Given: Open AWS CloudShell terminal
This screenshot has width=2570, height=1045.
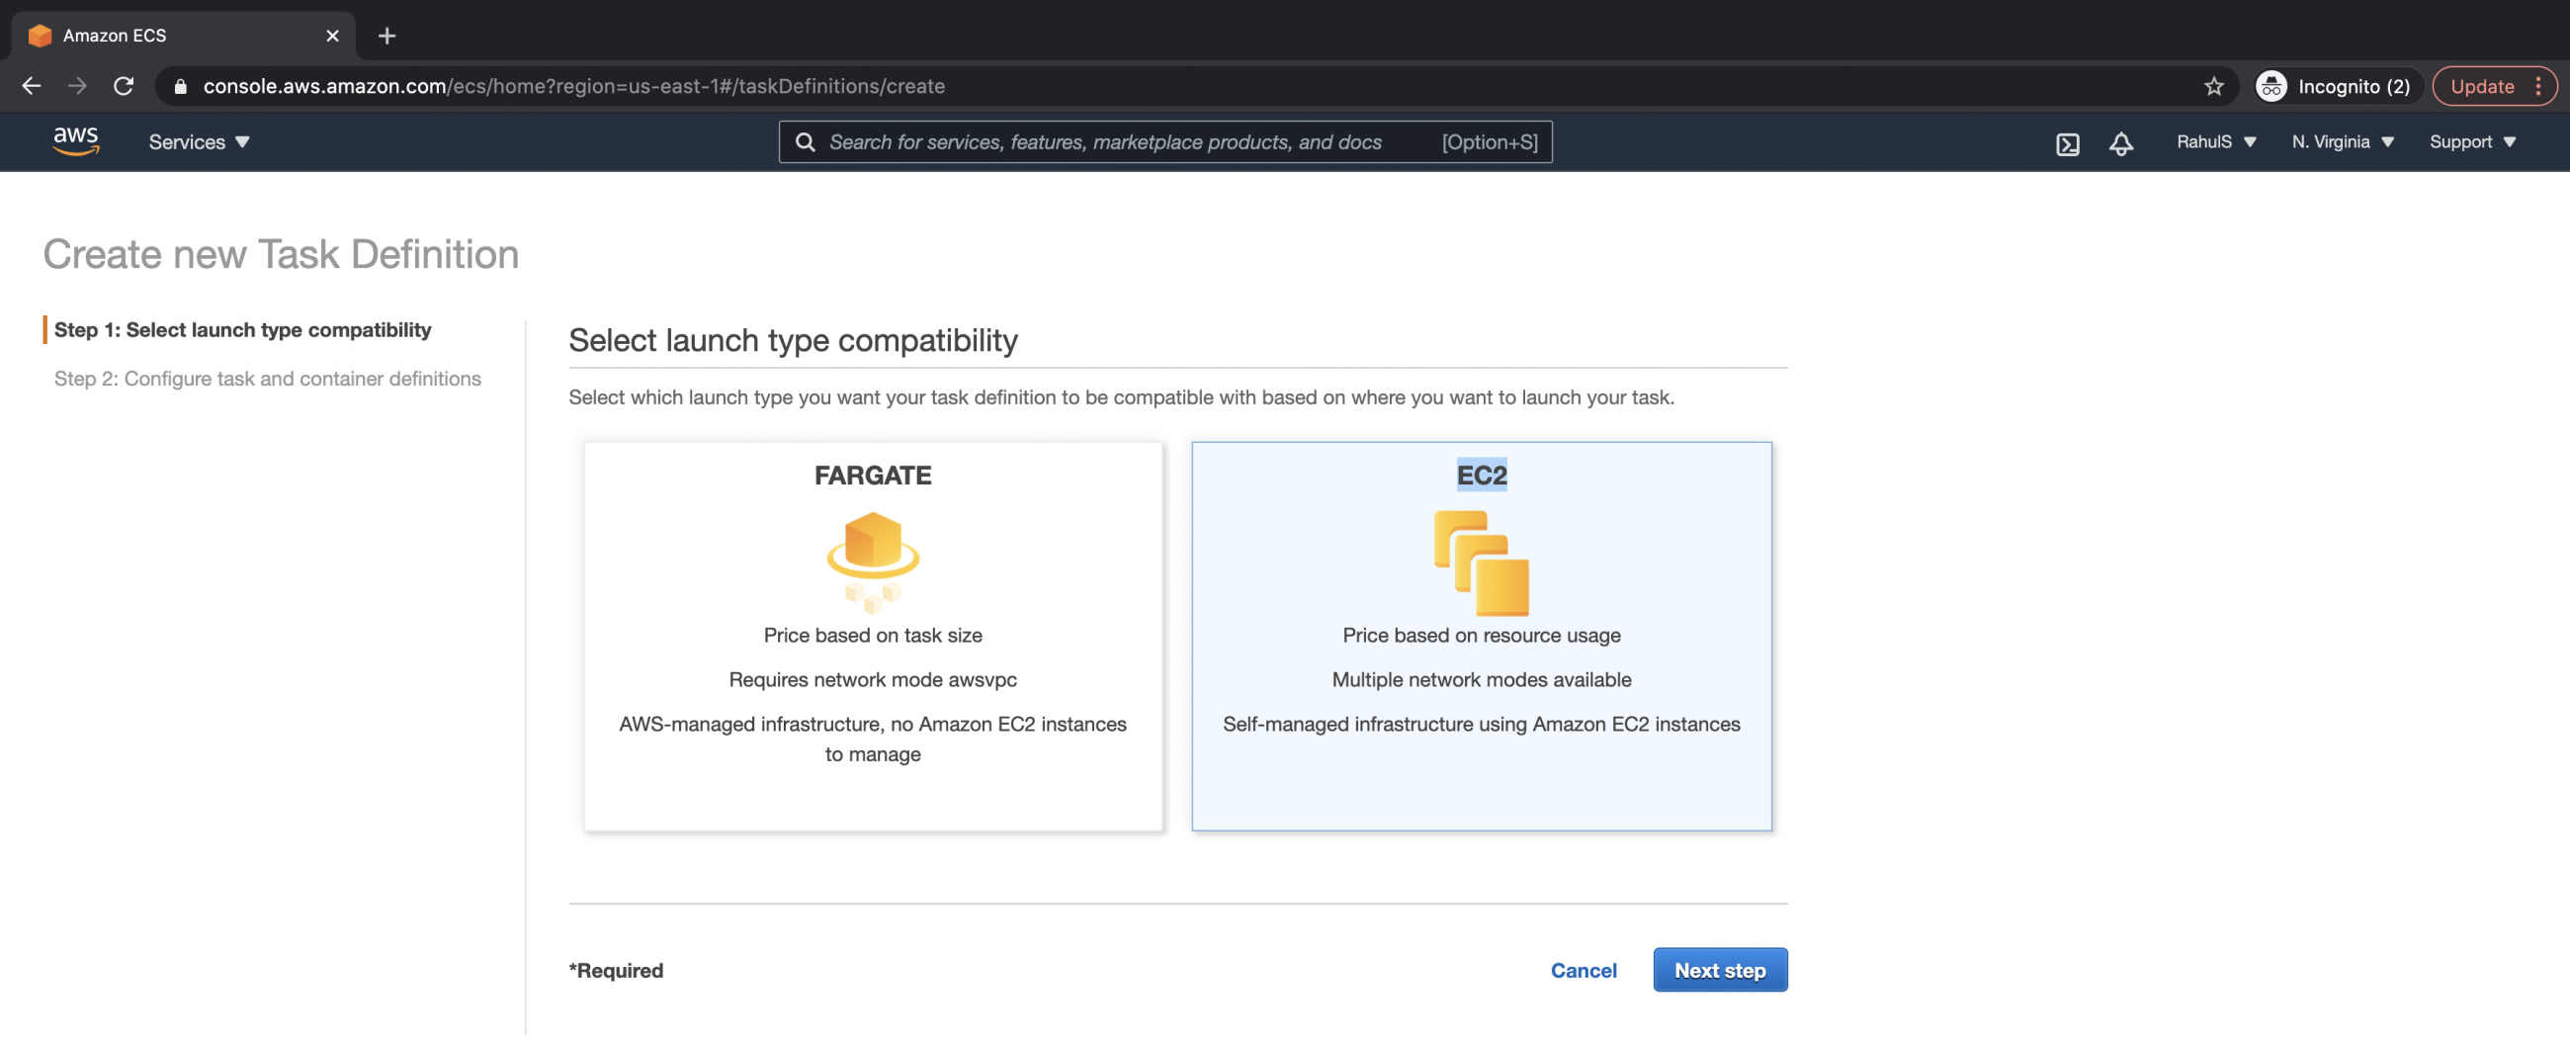Looking at the screenshot, I should (x=2067, y=143).
